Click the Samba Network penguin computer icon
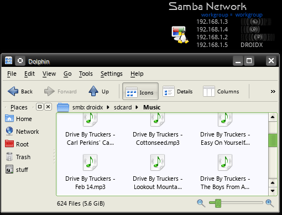The image size is (282, 215). [x=180, y=35]
